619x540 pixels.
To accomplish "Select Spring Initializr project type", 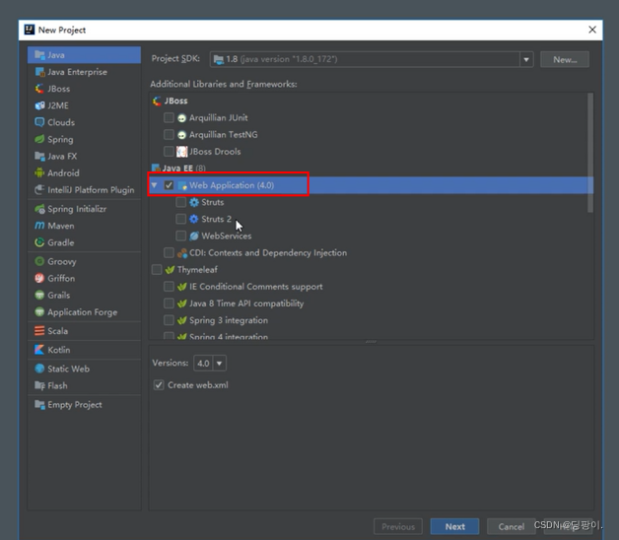I will coord(85,209).
